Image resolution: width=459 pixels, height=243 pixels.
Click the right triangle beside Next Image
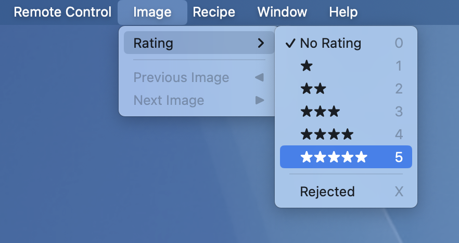(260, 100)
